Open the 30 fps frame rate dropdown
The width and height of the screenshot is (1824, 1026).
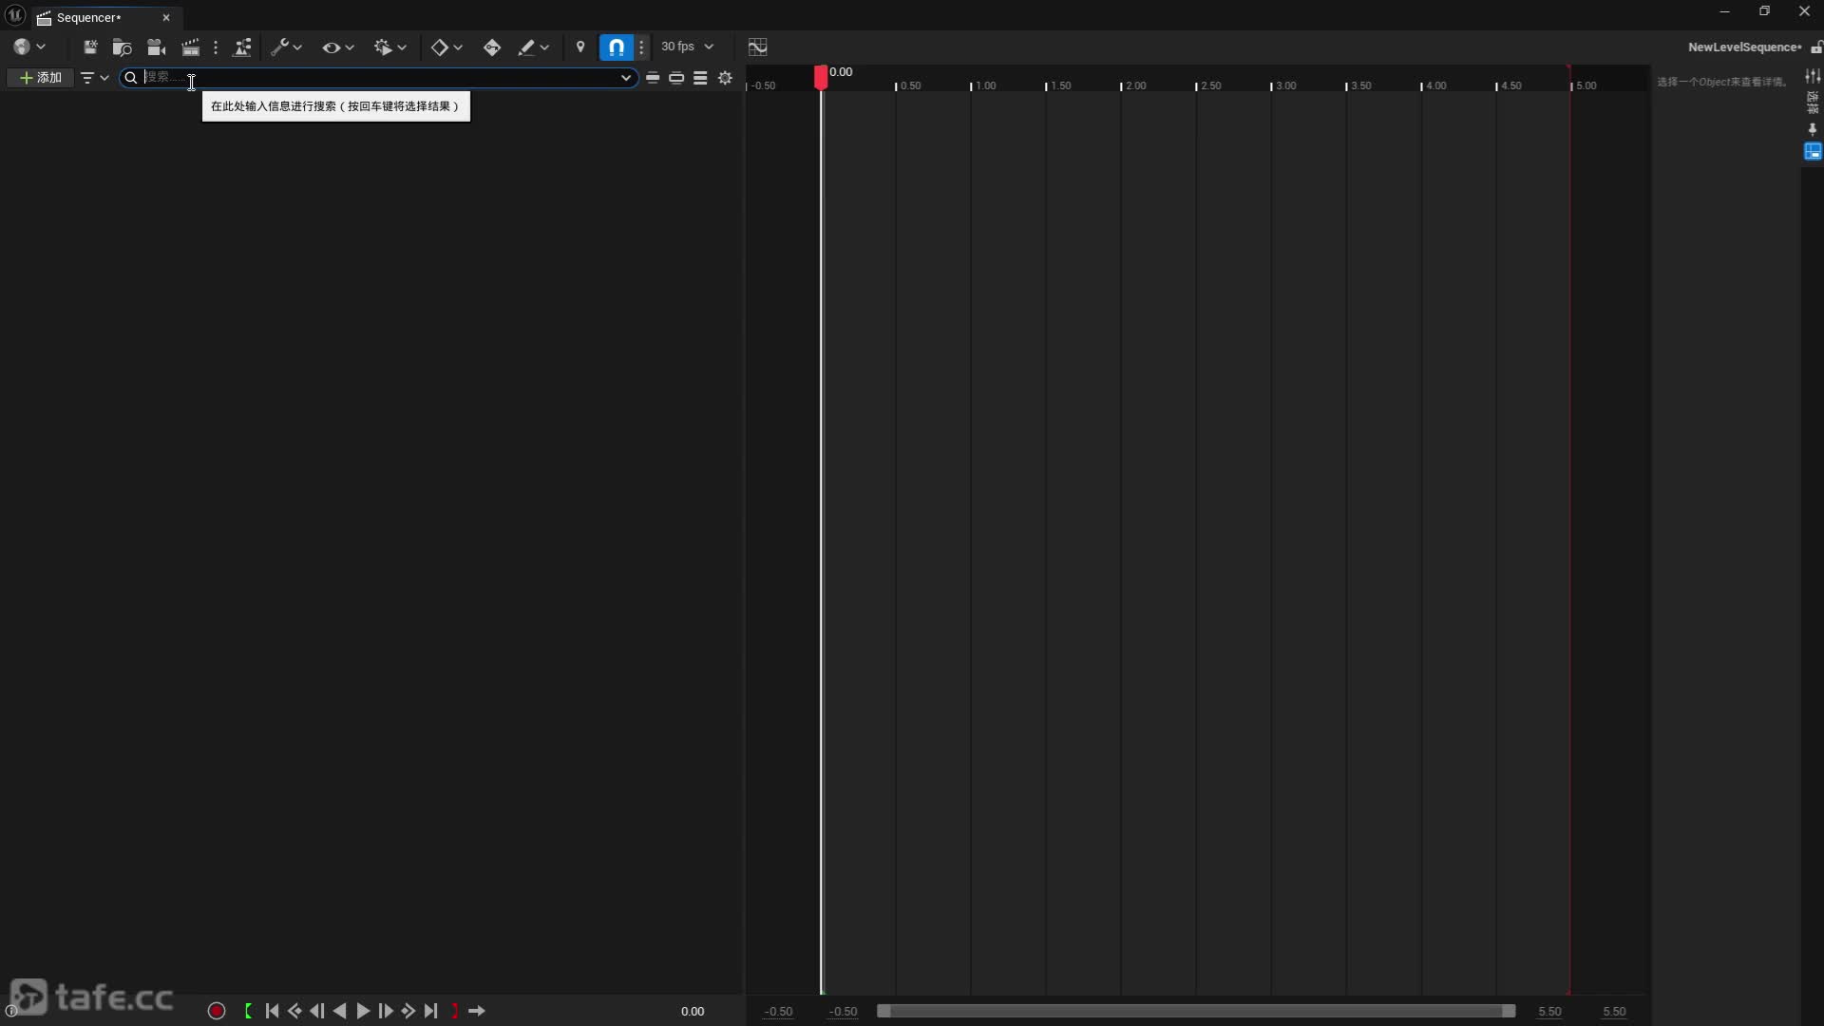point(687,47)
